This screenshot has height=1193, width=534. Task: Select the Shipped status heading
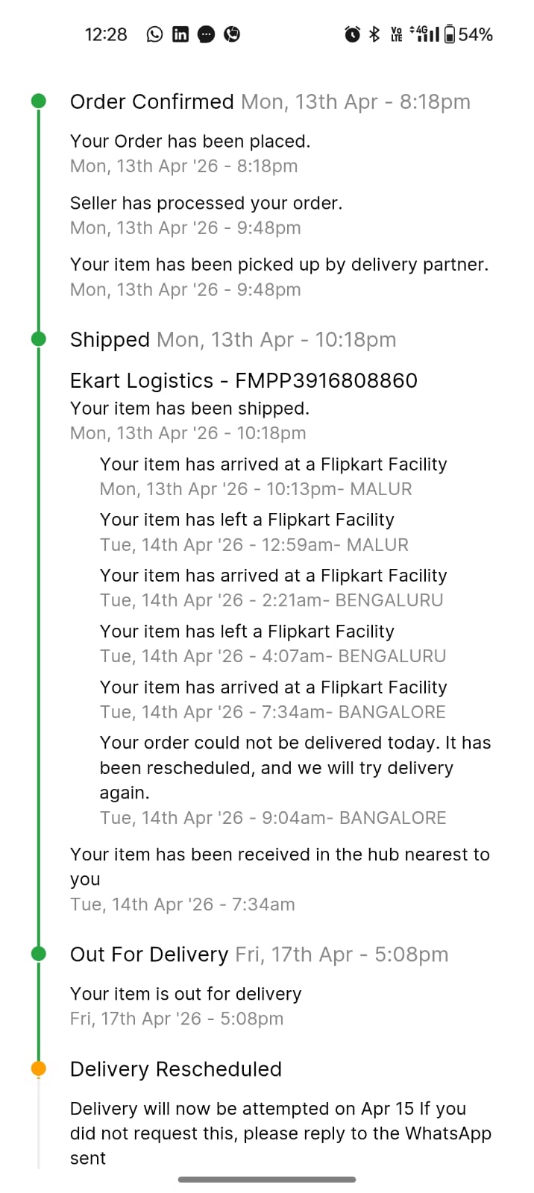[x=110, y=339]
